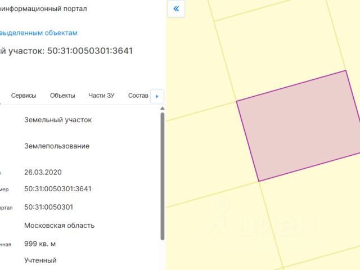This screenshot has width=360, height=270.
Task: Go back to выделенным объектам link
Action: 39,33
